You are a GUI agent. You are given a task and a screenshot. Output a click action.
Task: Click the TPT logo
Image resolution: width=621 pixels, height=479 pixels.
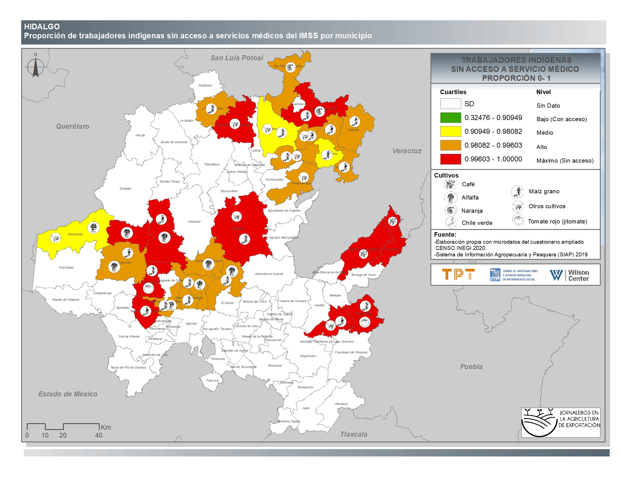point(458,275)
